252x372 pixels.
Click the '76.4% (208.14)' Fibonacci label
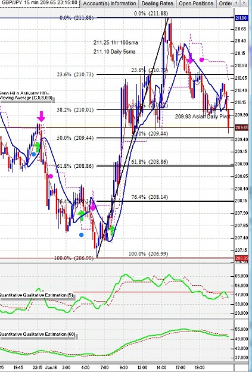(150, 197)
